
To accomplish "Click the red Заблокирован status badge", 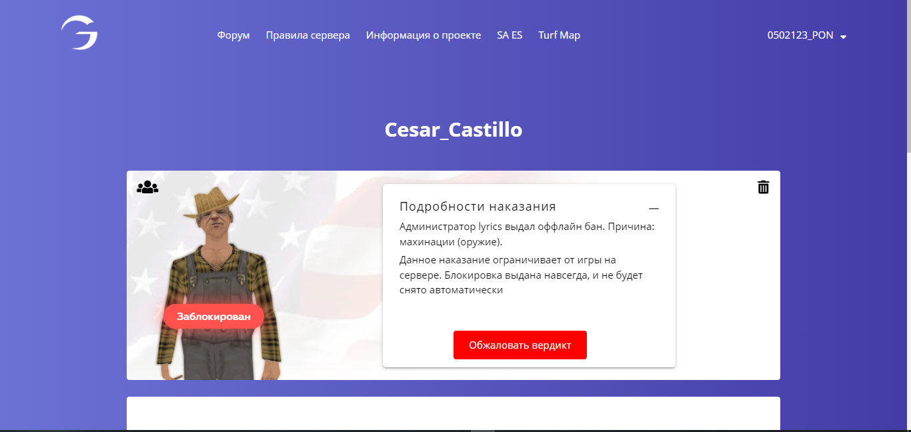I will point(213,317).
